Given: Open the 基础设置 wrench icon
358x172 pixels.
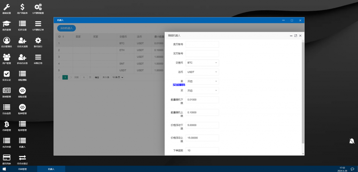Looking at the screenshot, I should pos(7,7).
